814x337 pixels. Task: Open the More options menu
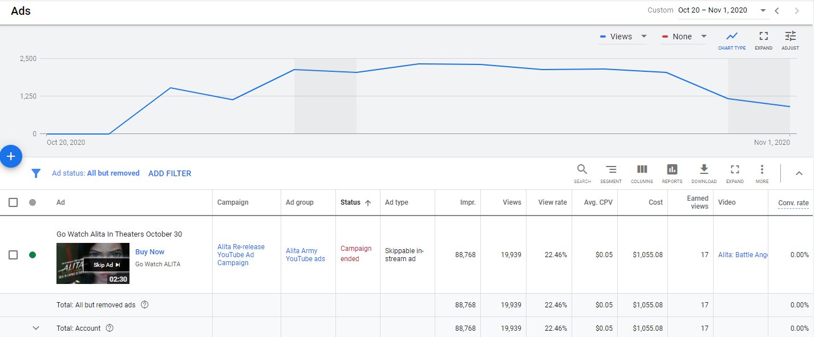click(762, 169)
